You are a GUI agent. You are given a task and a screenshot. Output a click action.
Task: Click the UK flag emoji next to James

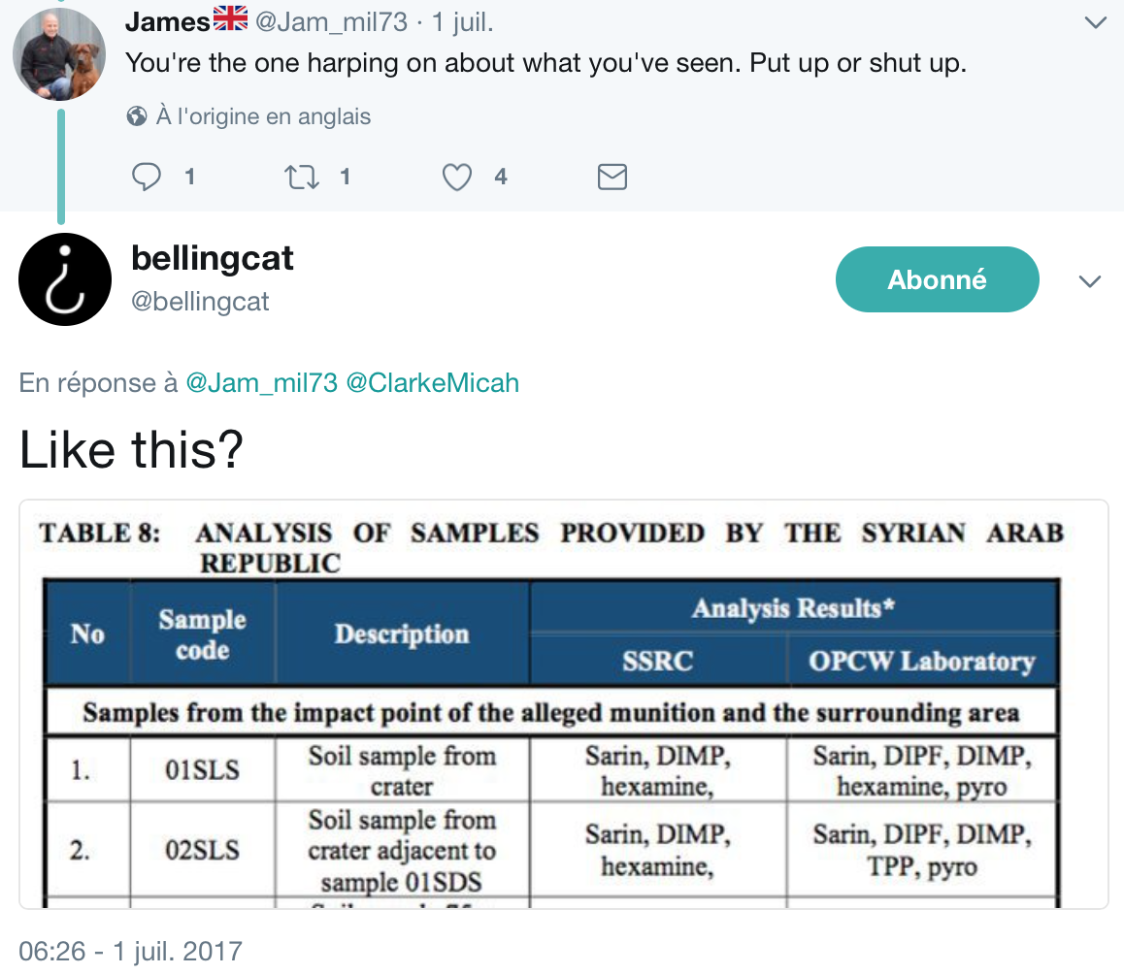[x=231, y=18]
